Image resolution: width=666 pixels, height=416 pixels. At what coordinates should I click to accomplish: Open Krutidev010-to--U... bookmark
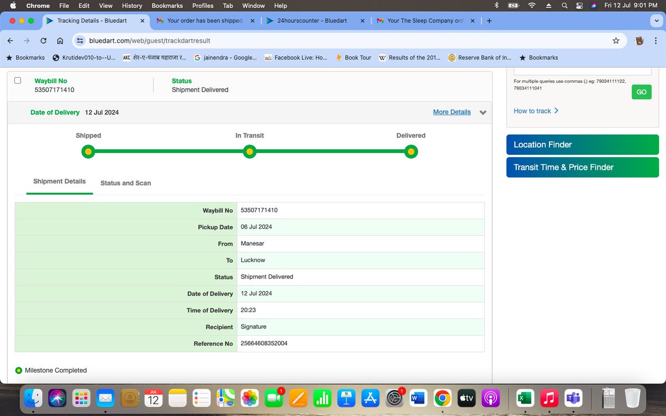[84, 58]
